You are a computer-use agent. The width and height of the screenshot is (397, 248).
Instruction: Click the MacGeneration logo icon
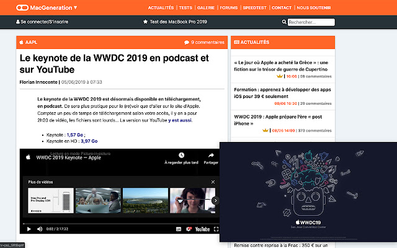[22, 7]
